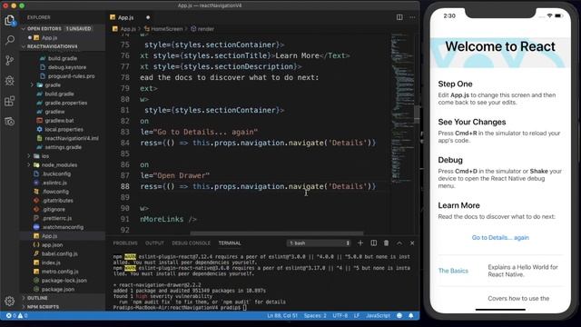Expand the gradle folder
Screen dimensions: 581x327
click(53, 84)
